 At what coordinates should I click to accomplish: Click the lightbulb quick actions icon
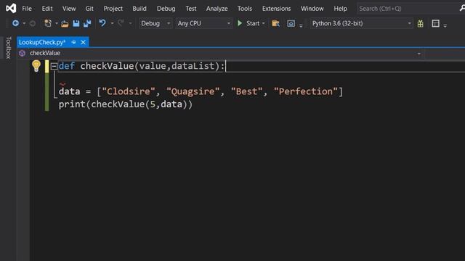(36, 66)
